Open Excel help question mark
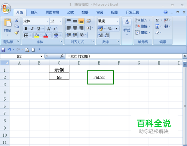The image size is (187, 146). (x=166, y=12)
